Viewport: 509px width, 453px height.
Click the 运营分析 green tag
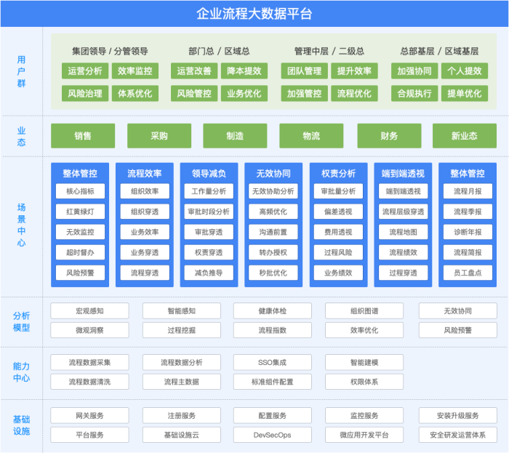point(85,71)
